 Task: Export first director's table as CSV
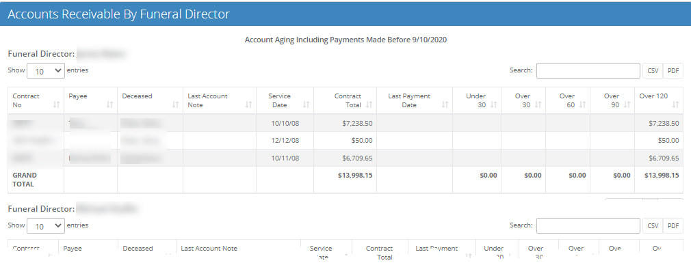653,70
